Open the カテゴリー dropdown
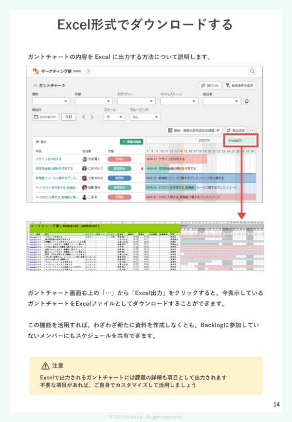This screenshot has height=422, width=292. pos(136,101)
